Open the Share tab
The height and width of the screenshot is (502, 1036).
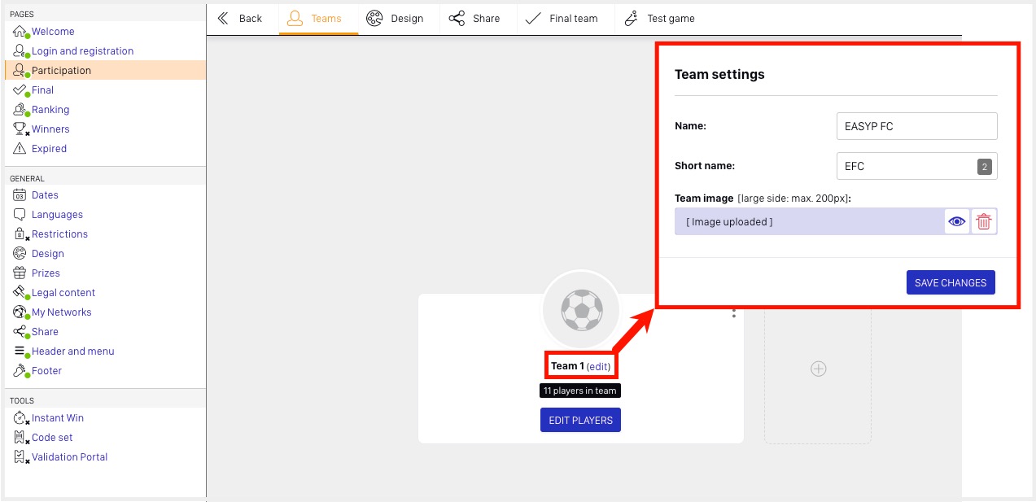pos(474,18)
